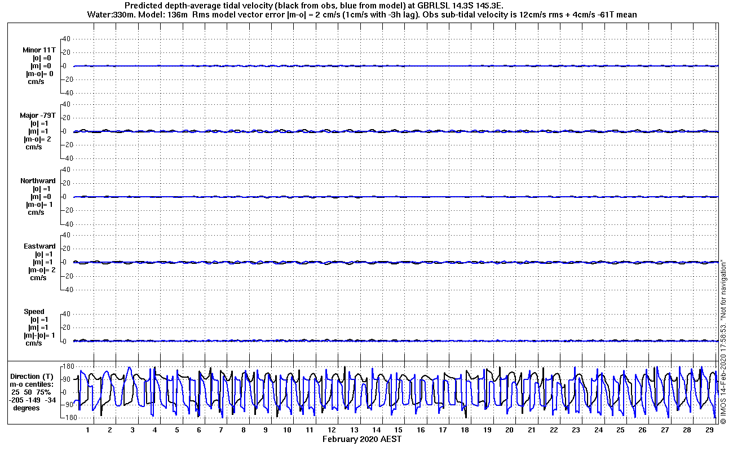Select the 'Minor 11T' panel label

pos(39,50)
